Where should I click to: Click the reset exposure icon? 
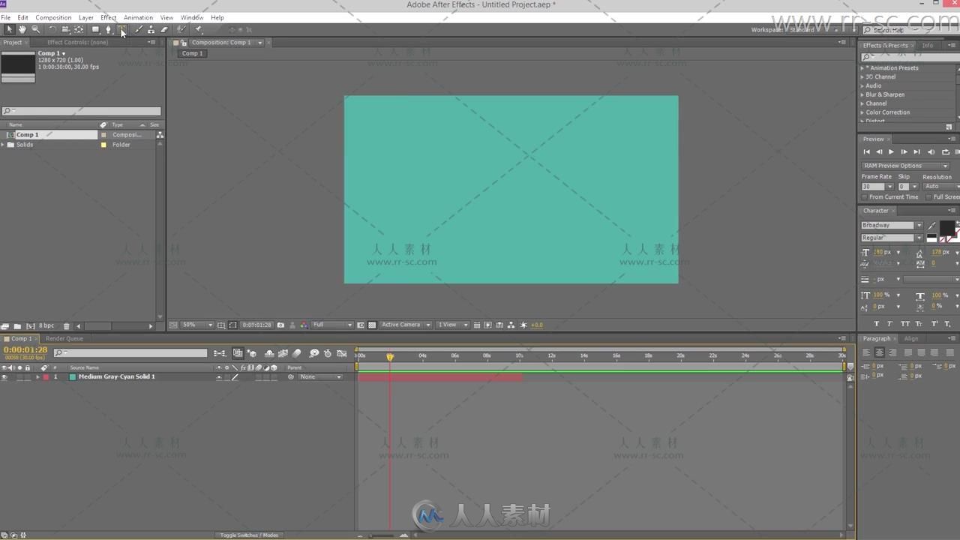click(x=523, y=325)
